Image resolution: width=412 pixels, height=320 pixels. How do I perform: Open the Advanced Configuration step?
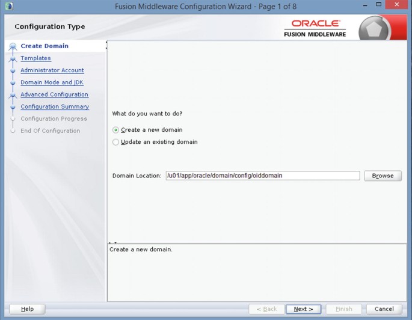coord(54,94)
